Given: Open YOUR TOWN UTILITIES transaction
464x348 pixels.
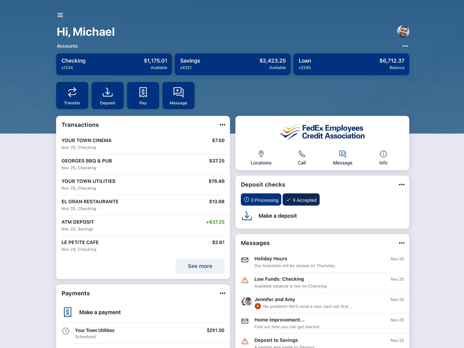Looking at the screenshot, I should 143,185.
